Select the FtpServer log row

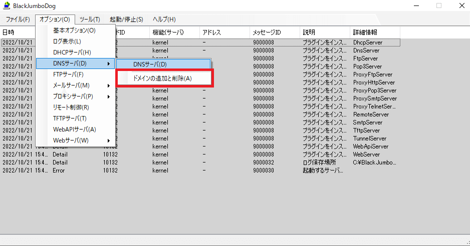pos(200,58)
